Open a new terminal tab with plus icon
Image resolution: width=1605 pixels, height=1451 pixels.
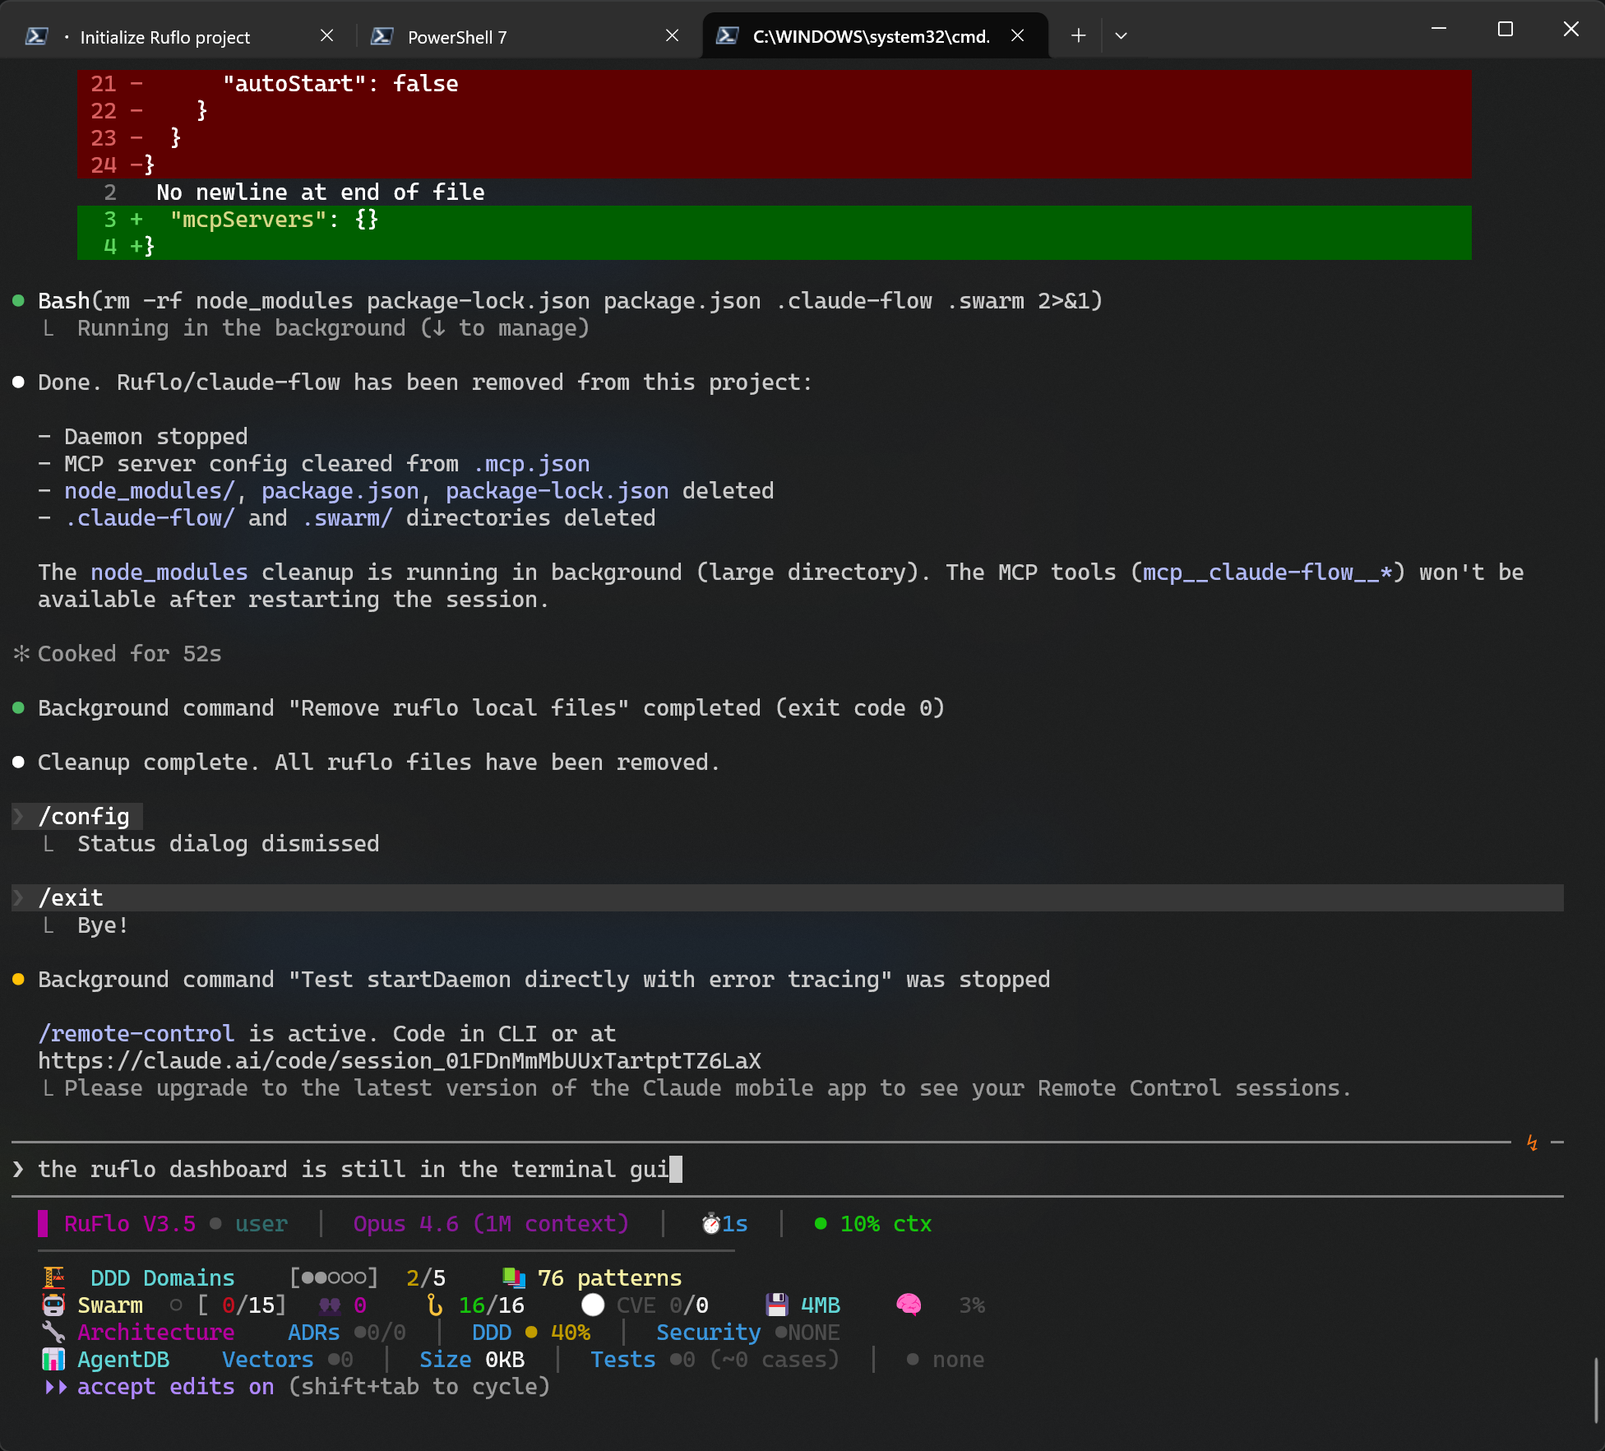[x=1078, y=35]
